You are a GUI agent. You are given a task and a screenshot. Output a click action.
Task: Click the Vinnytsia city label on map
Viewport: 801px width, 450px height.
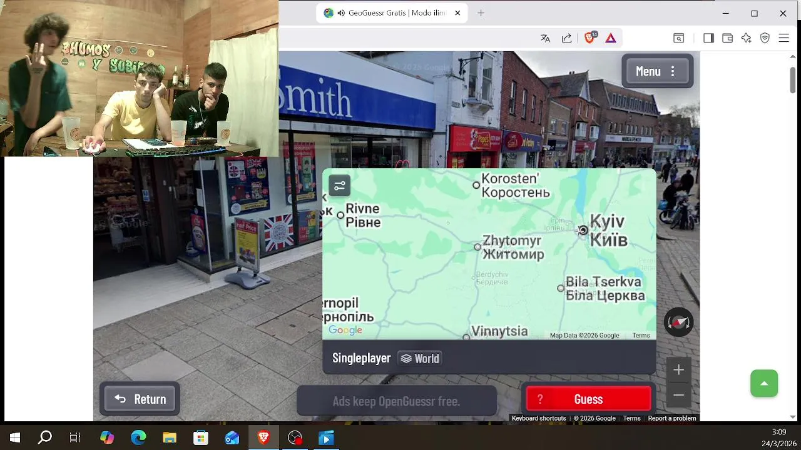point(499,331)
